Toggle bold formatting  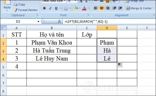[45, 8]
